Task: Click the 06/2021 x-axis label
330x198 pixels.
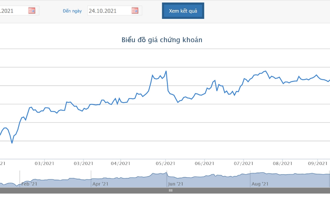Action: (x=205, y=163)
